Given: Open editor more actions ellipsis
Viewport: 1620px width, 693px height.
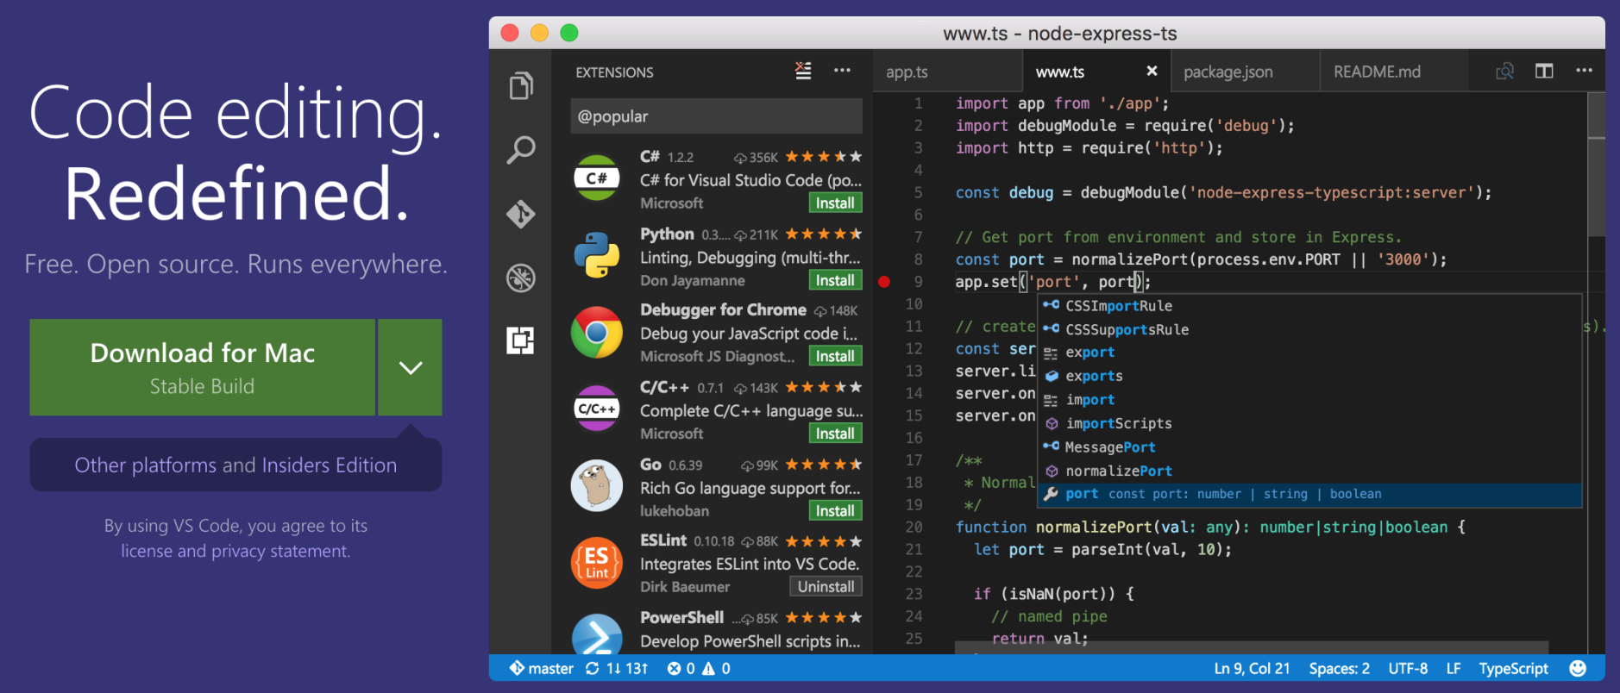Looking at the screenshot, I should [x=1584, y=71].
